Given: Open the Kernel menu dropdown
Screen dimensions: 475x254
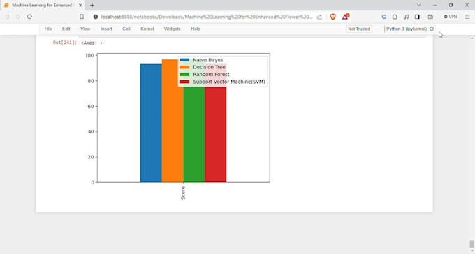Looking at the screenshot, I should click(147, 29).
